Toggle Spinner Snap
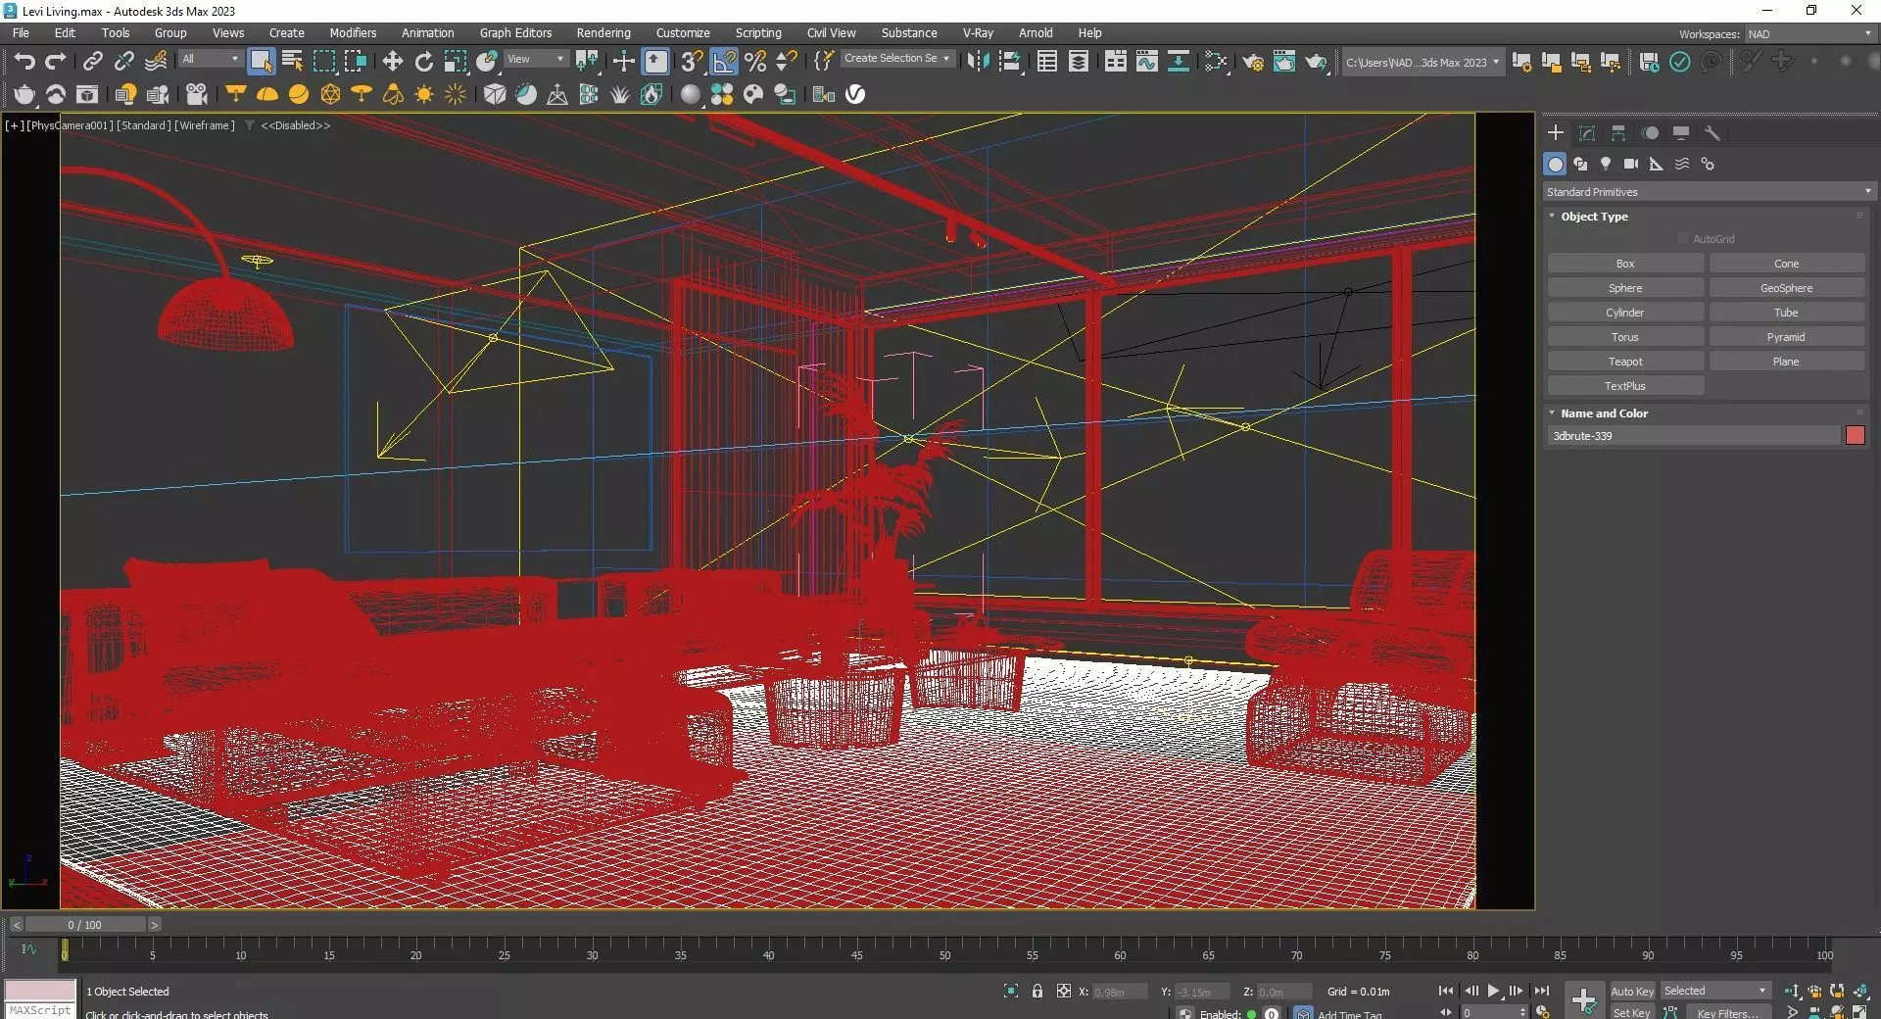 click(x=787, y=62)
